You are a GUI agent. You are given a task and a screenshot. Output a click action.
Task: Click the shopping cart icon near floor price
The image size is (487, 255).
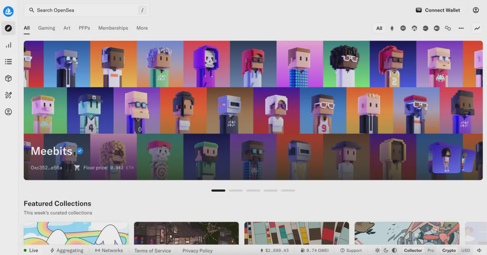click(77, 168)
